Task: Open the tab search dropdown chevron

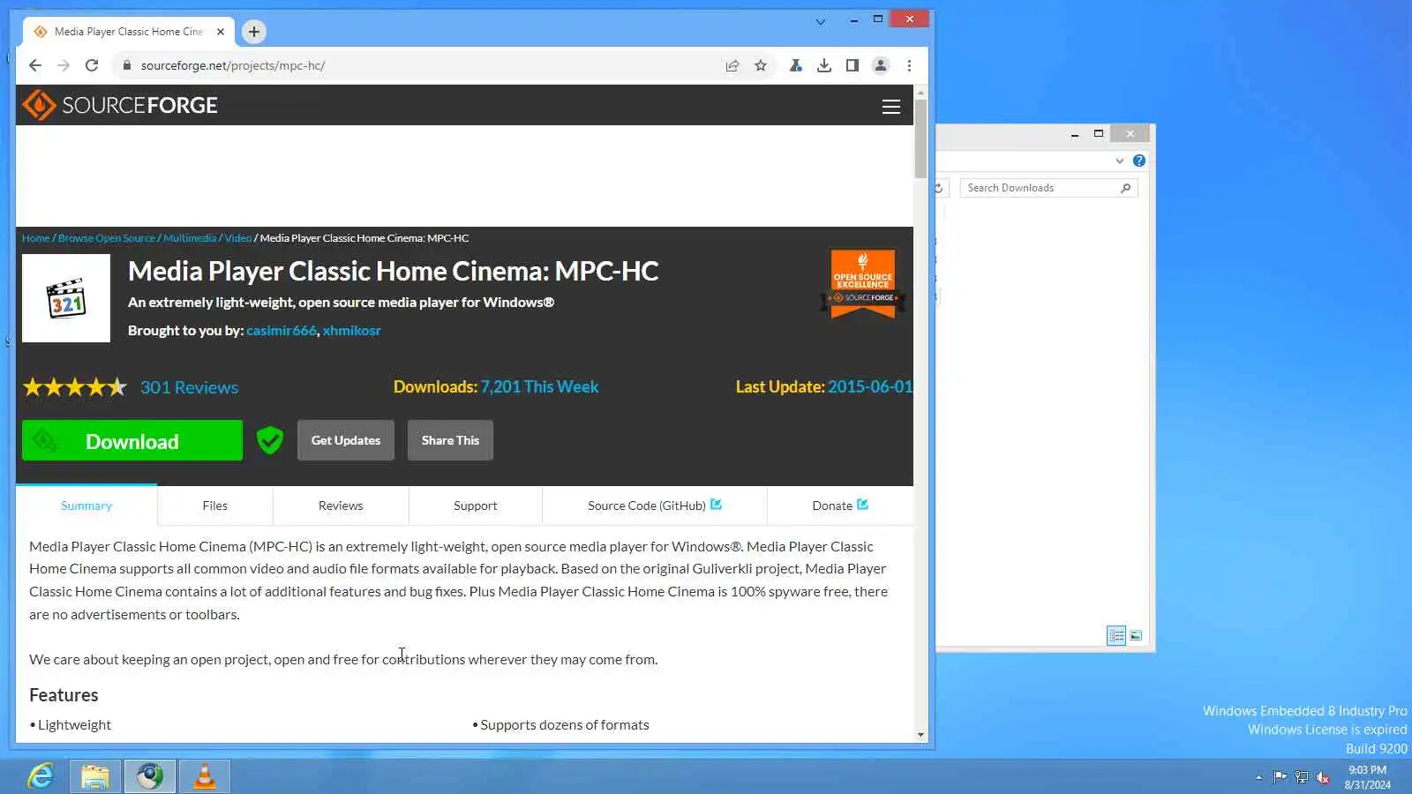Action: point(821,22)
